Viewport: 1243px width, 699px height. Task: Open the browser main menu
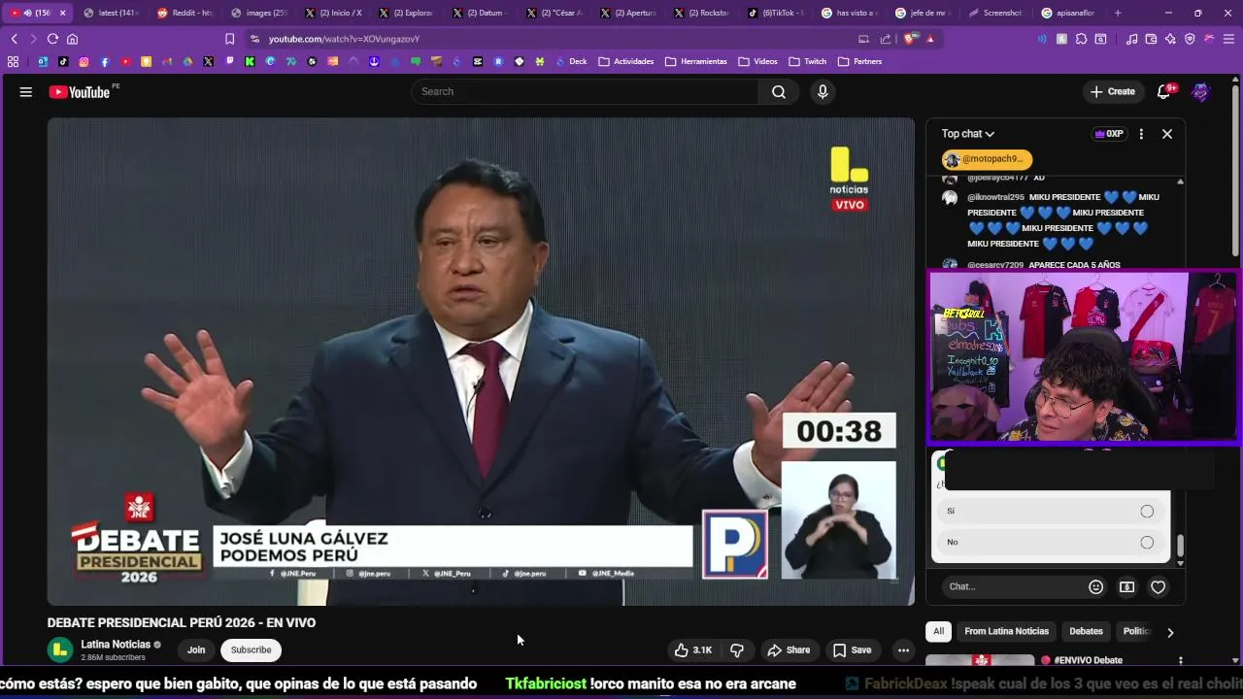pos(1228,39)
